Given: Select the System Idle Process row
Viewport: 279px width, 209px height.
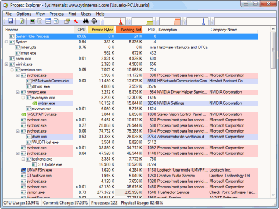Looking at the screenshot, I should (131, 36).
